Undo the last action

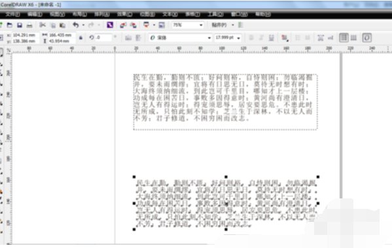[76, 25]
